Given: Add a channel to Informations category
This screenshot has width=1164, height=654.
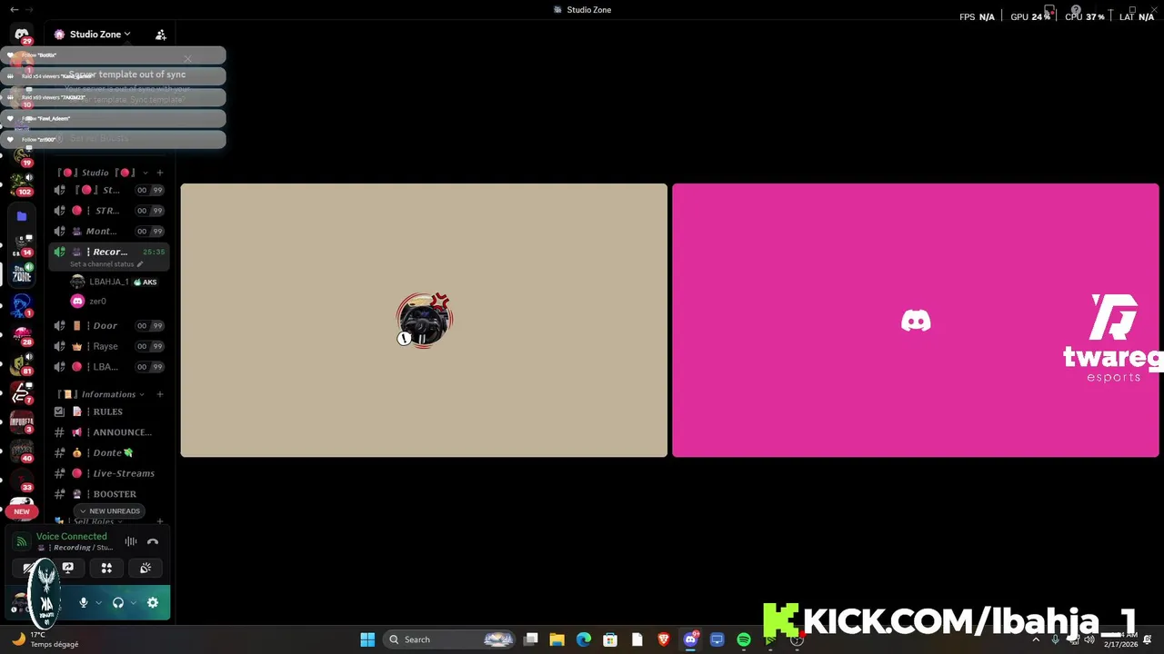Looking at the screenshot, I should tap(160, 394).
